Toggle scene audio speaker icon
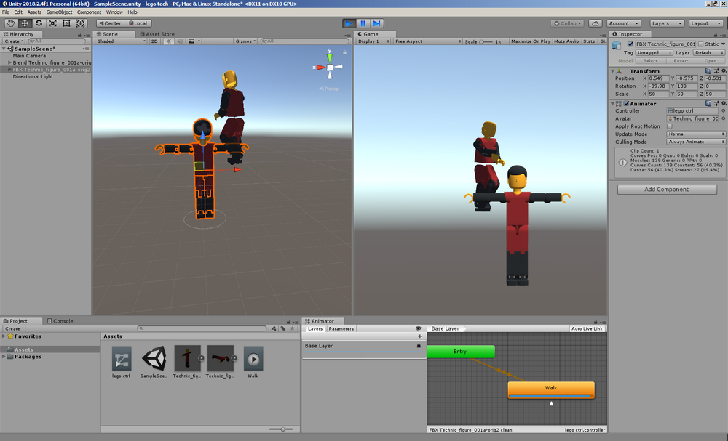Screen dimensions: 728x441 tap(180, 41)
